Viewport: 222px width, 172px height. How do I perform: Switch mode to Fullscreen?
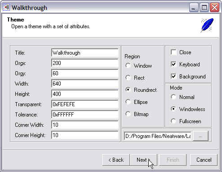pyautogui.click(x=173, y=121)
